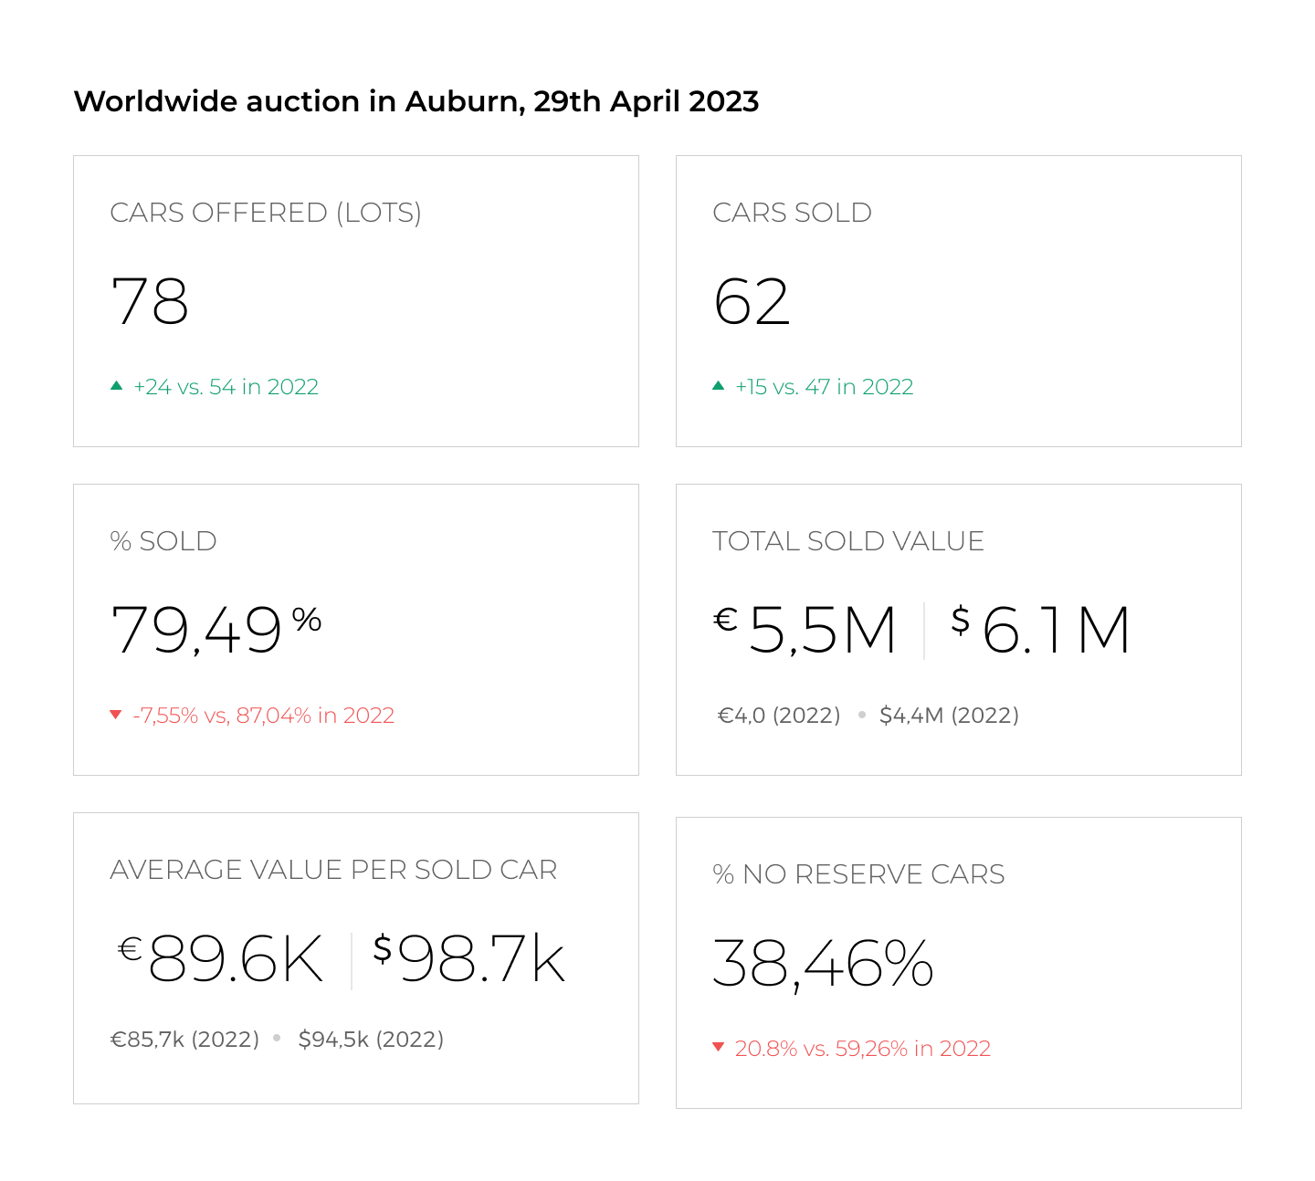Click the text '20.8% vs. 59,26% in 2022'
Image resolution: width=1315 pixels, height=1181 pixels.
point(863,1049)
